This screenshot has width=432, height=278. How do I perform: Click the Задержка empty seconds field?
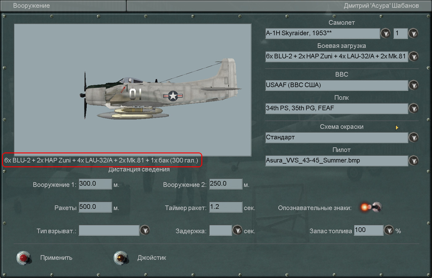[x=220, y=230]
